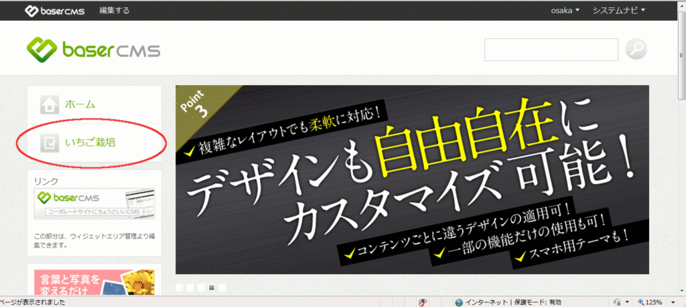Viewport: 686px width, 307px height.
Task: Open the pink 言葉と写真を変えるだけ banner
Action: click(94, 282)
